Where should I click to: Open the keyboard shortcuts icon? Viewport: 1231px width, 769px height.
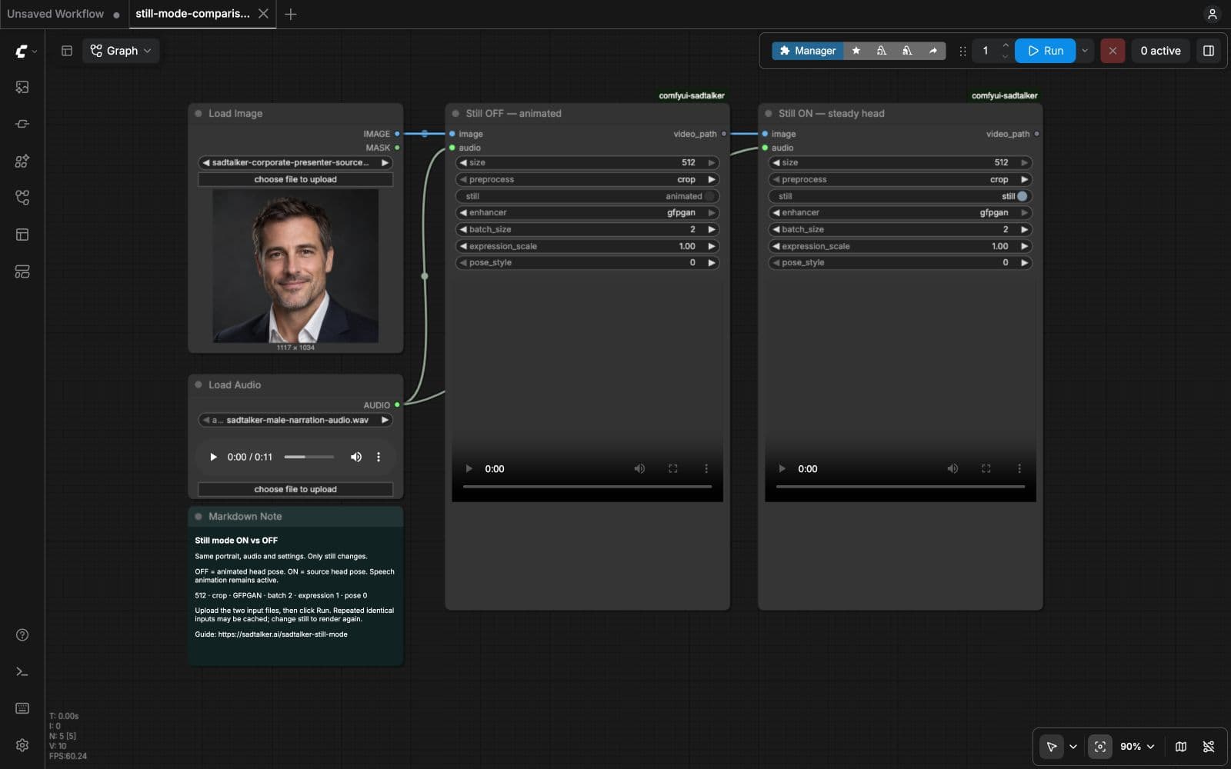(x=22, y=708)
